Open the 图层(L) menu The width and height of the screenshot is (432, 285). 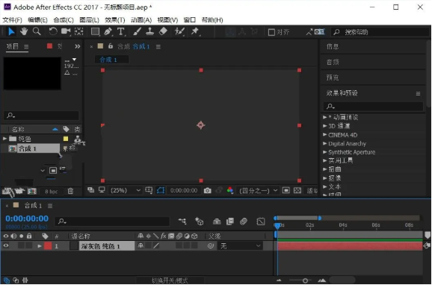click(89, 20)
